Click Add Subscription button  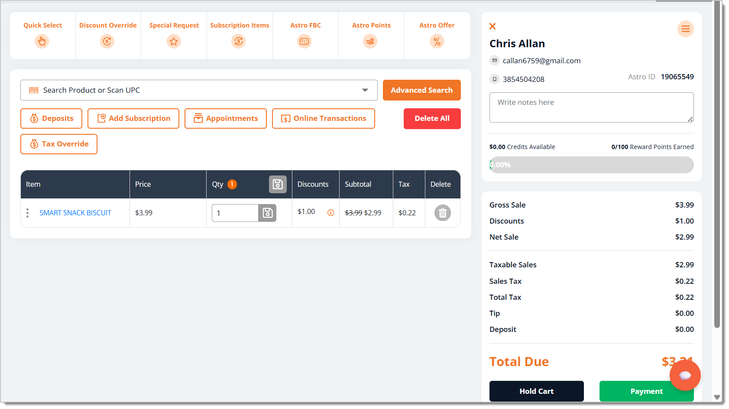[133, 118]
